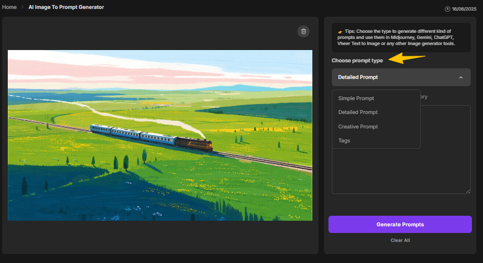
Task: Select Simple Prompt from the list
Action: coord(356,98)
